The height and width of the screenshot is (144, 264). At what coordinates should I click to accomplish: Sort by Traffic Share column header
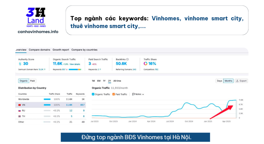point(54,94)
